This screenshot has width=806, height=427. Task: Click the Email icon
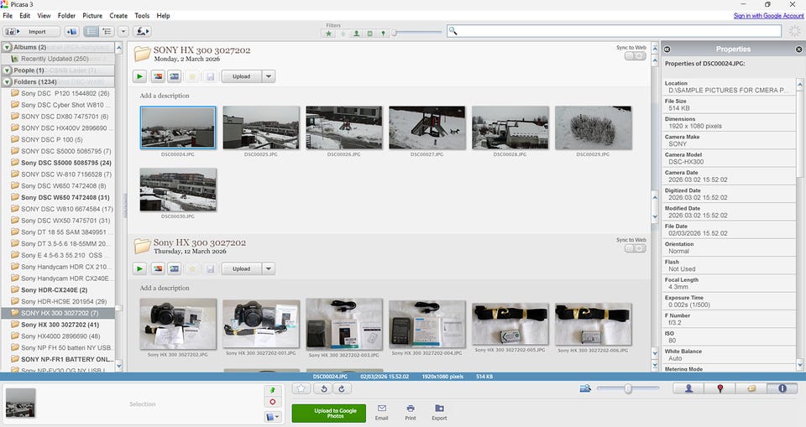tap(381, 412)
